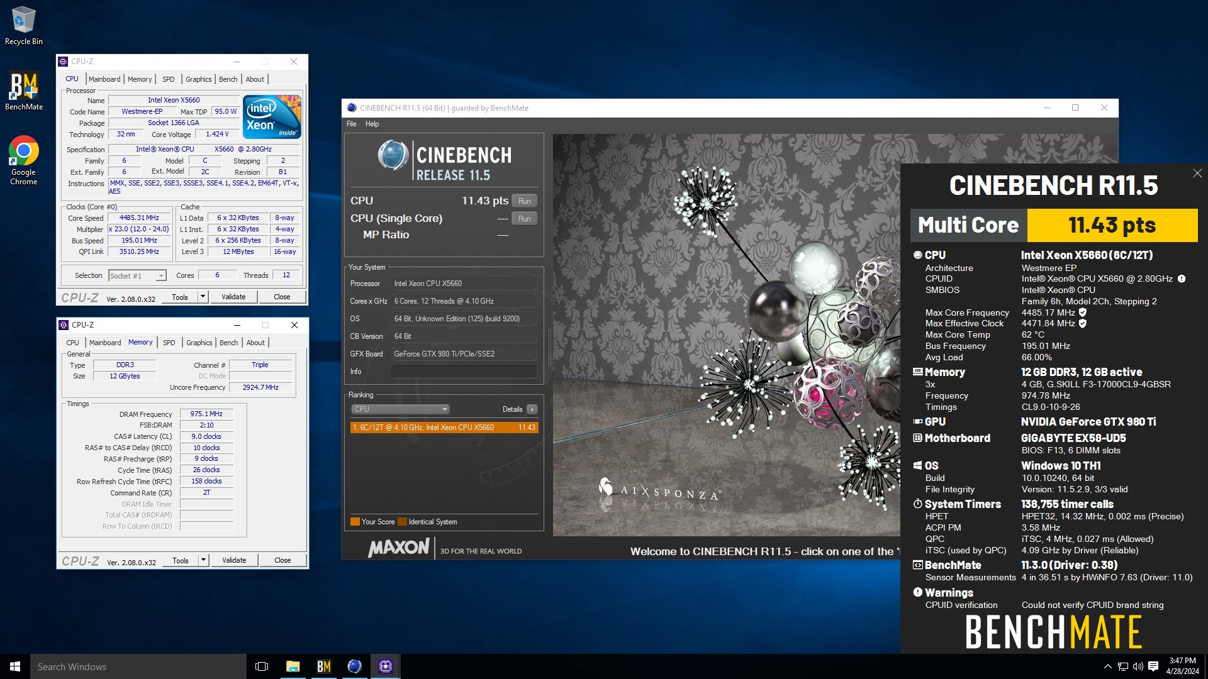Open the File menu in Cinebench

pyautogui.click(x=352, y=124)
